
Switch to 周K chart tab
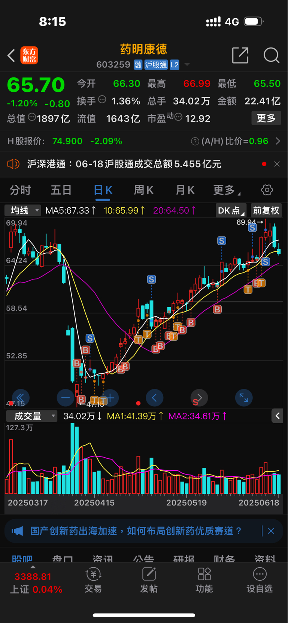click(144, 190)
